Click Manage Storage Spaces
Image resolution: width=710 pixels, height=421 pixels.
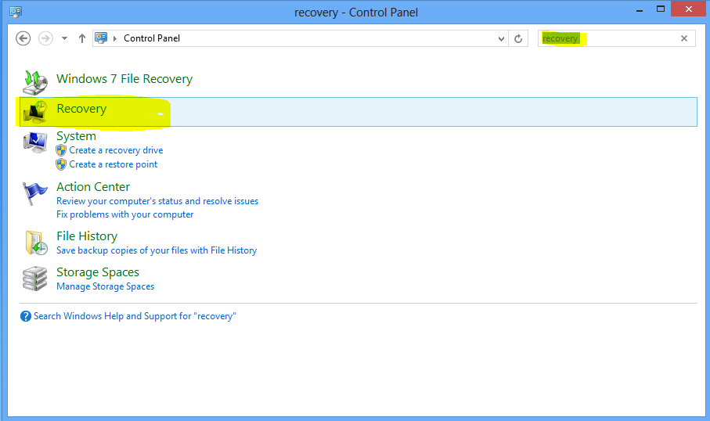tap(105, 286)
